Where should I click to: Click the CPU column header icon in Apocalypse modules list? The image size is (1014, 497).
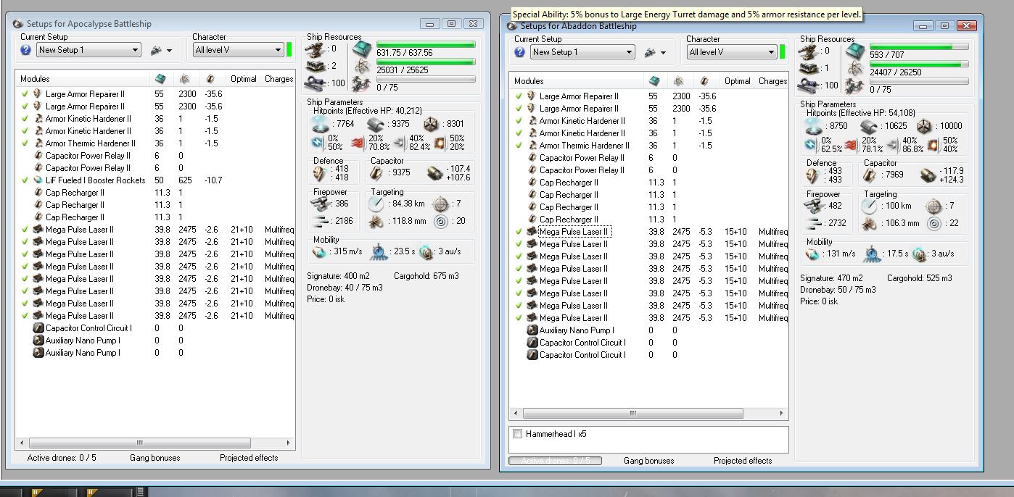point(160,79)
